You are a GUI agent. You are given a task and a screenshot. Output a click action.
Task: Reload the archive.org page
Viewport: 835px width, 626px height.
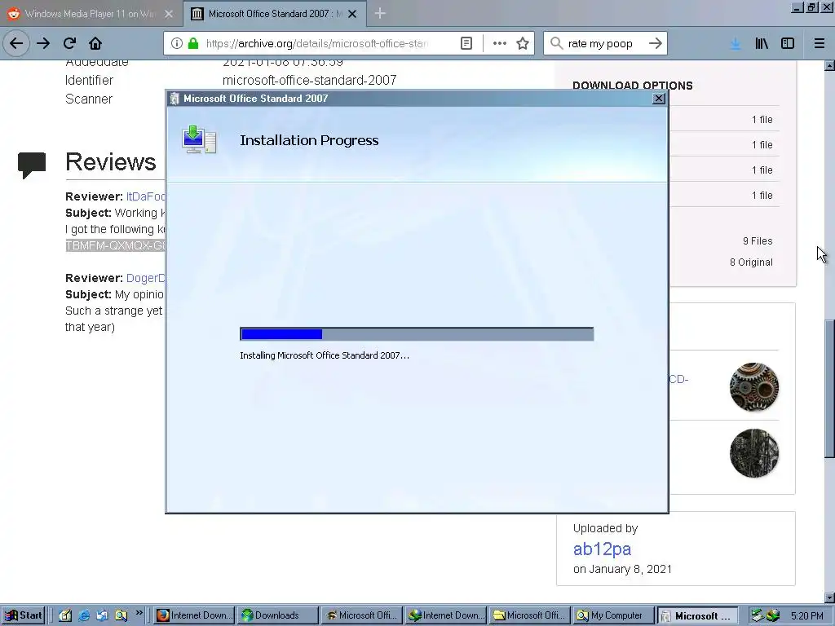pyautogui.click(x=69, y=44)
